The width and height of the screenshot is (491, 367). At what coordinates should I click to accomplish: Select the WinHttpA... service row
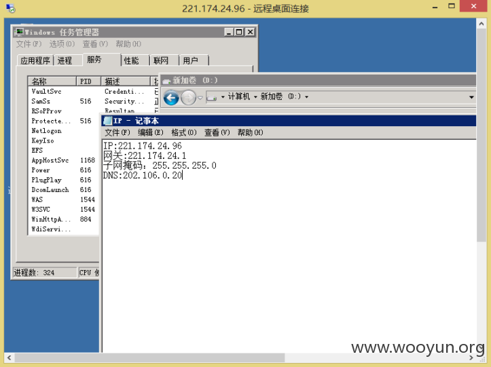click(63, 219)
